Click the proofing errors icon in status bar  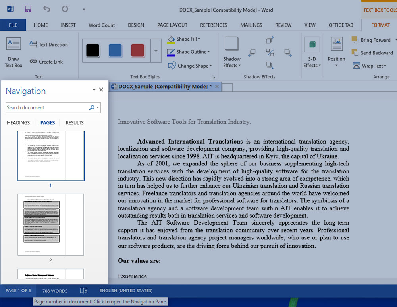(x=84, y=291)
